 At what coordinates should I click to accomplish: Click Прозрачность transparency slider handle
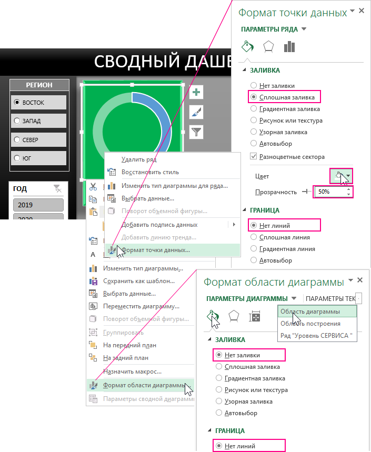click(x=307, y=192)
